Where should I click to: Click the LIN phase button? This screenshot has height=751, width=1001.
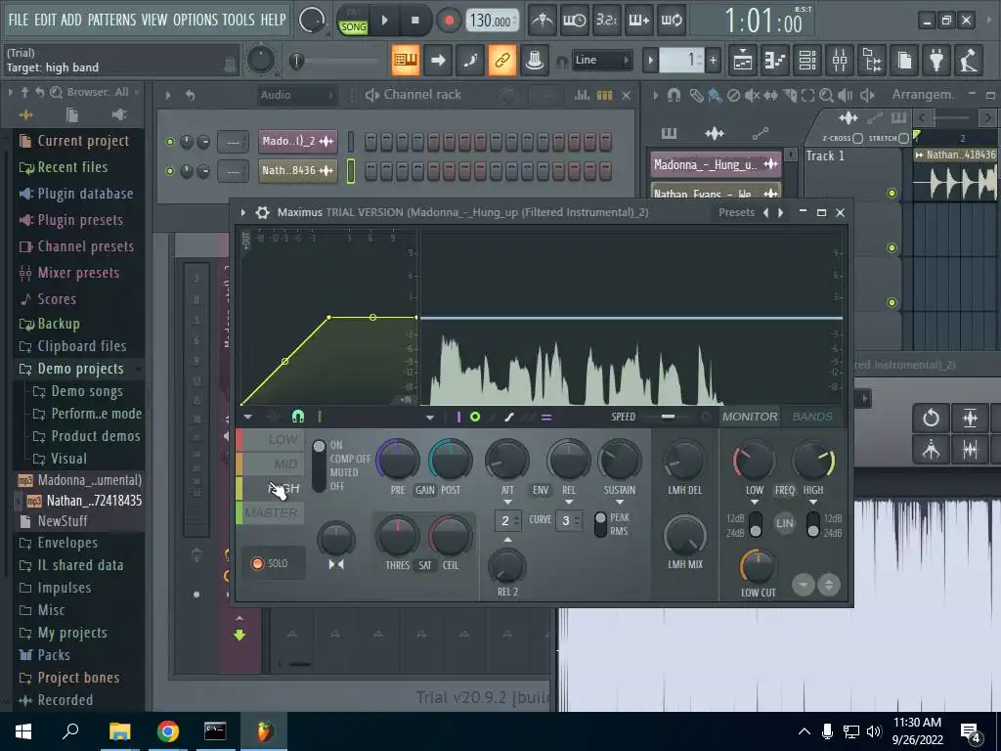pos(784,524)
